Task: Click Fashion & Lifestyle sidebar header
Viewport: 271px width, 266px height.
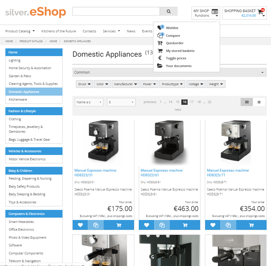Action: (34, 111)
